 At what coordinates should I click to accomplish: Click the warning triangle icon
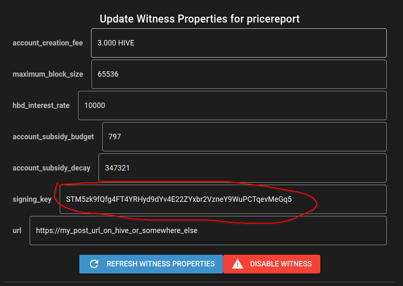click(x=238, y=264)
